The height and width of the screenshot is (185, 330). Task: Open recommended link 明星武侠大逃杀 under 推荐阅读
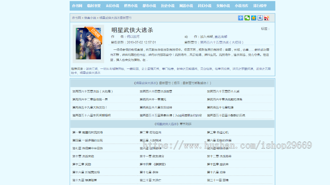coord(90,73)
